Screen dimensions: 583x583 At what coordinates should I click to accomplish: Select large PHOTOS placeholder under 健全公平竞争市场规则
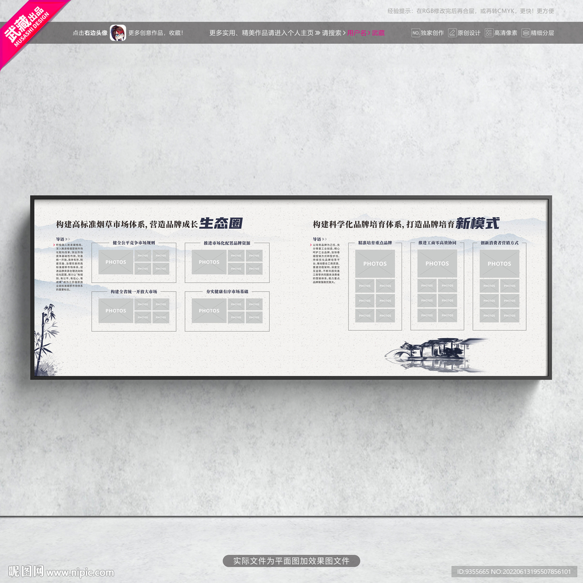116,262
